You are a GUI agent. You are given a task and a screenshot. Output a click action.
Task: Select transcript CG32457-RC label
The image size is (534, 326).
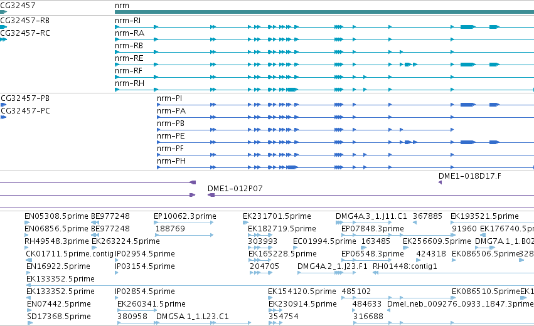point(25,33)
